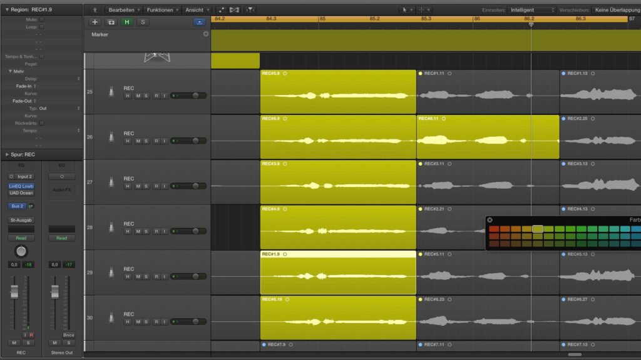Image resolution: width=641 pixels, height=360 pixels.
Task: Toggle the green H hide-tracks button
Action: coord(126,22)
